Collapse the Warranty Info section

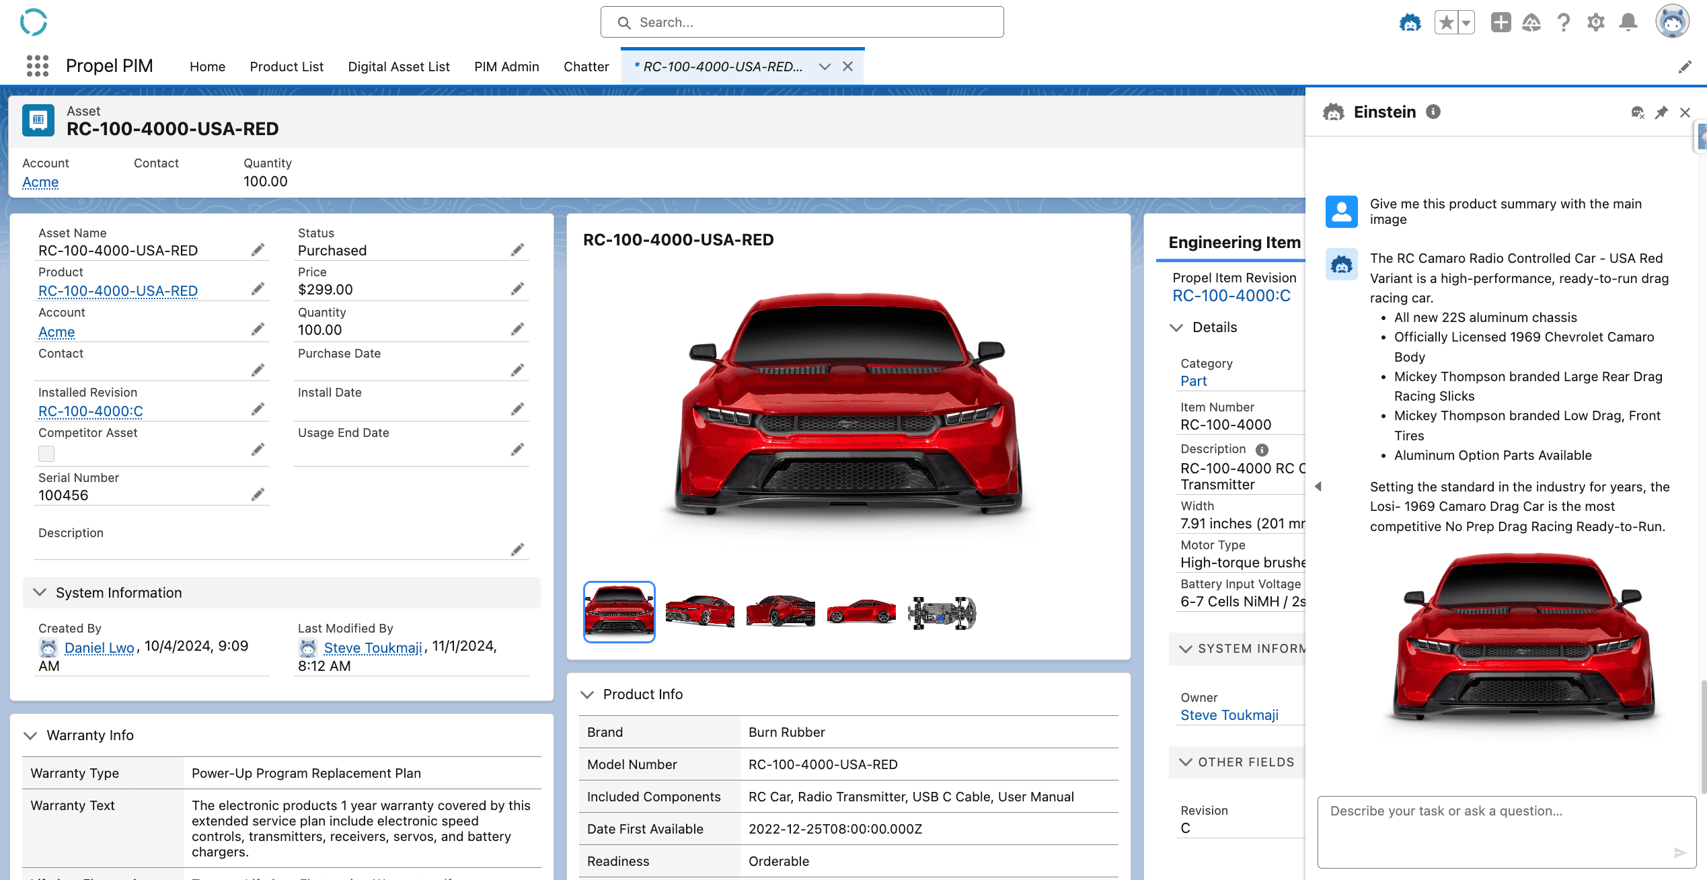coord(30,735)
